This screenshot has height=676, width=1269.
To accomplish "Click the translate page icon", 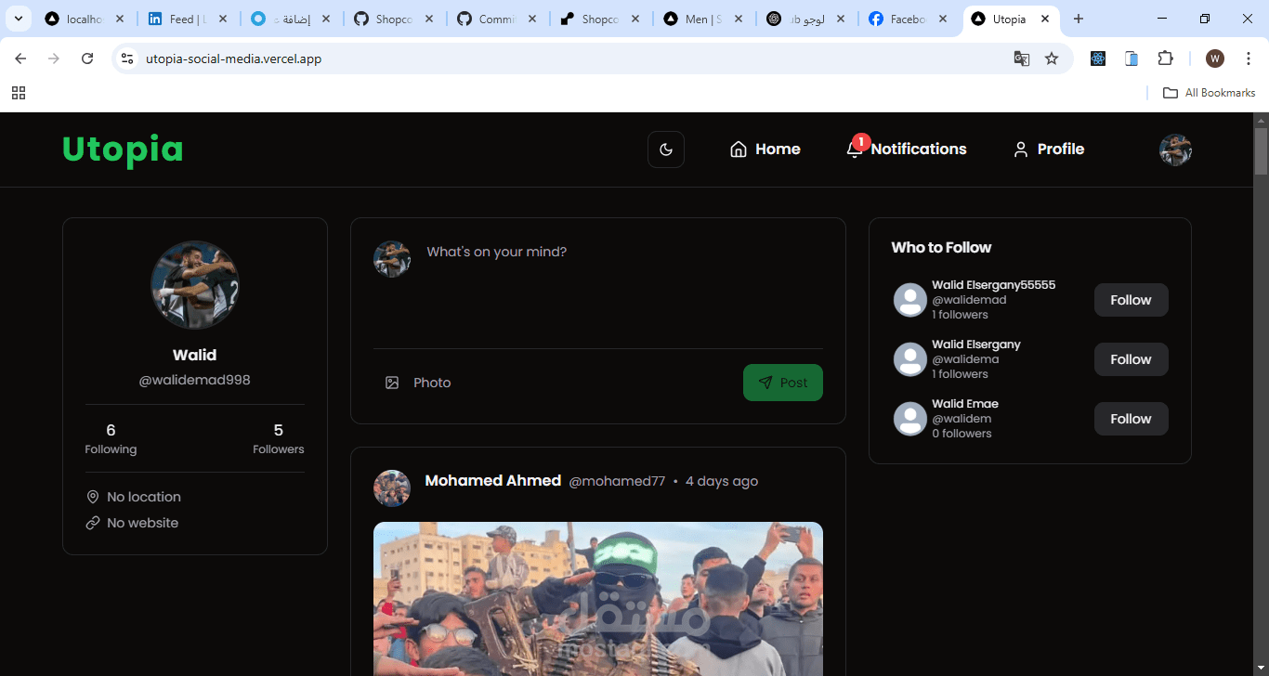I will tap(1022, 58).
